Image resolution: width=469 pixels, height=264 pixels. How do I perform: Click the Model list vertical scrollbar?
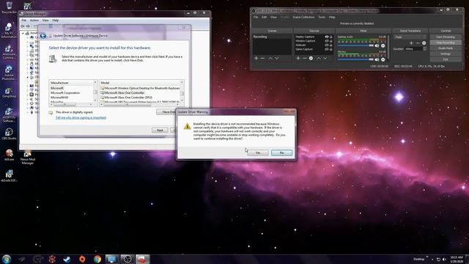tap(182, 92)
